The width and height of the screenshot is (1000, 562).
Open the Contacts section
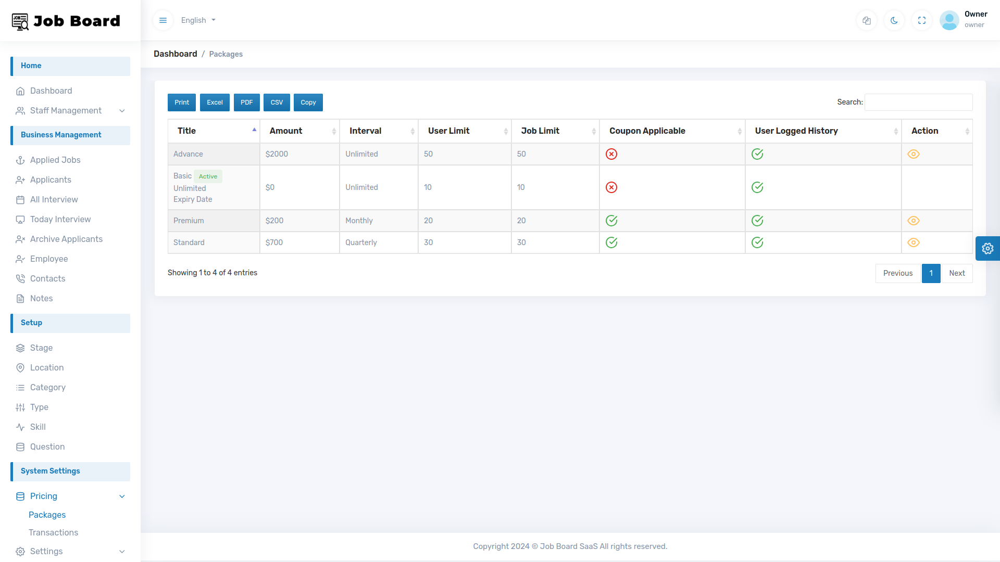[47, 278]
